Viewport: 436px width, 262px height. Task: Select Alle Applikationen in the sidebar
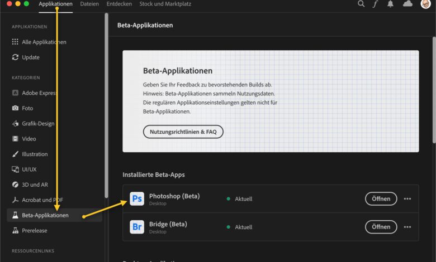point(44,42)
